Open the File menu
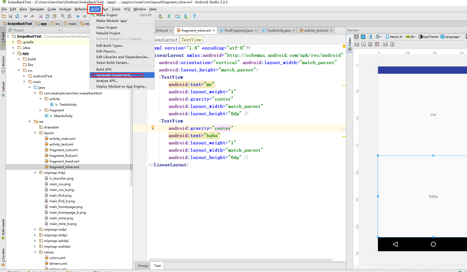The width and height of the screenshot is (467, 272). click(4, 9)
